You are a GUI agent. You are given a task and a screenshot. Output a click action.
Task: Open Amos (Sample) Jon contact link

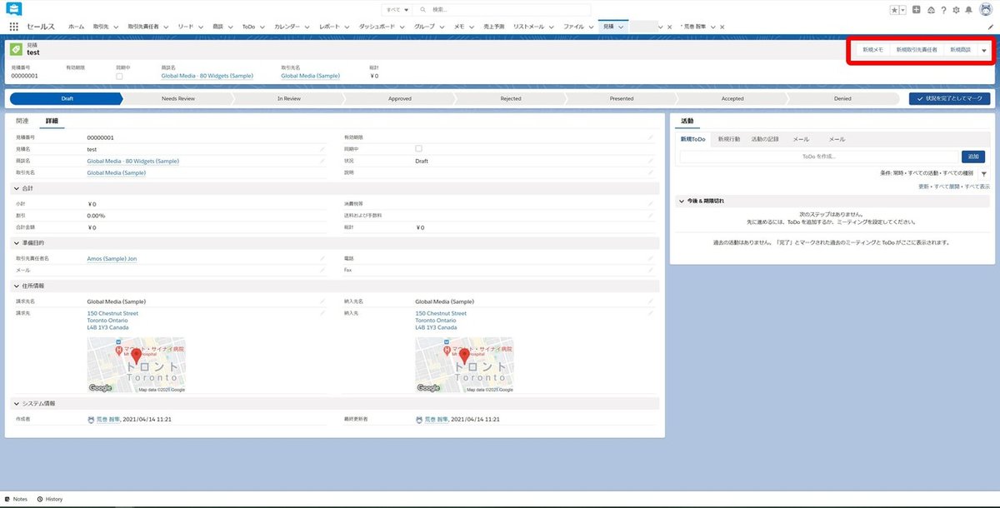(x=112, y=258)
